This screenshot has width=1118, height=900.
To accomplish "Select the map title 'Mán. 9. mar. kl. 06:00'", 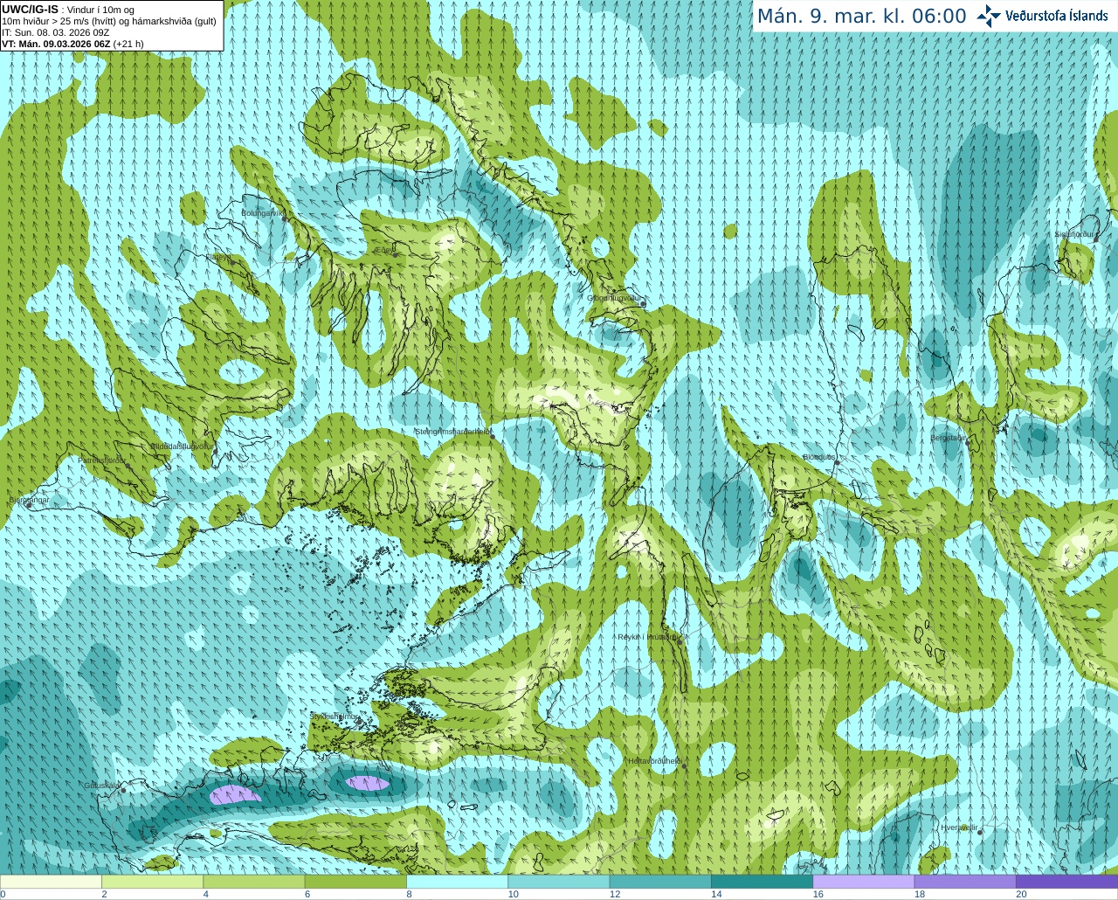I will [861, 17].
